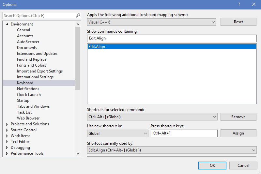Viewport: 261px width, 174px height.
Task: Click the Cancel button
Action: [243, 165]
